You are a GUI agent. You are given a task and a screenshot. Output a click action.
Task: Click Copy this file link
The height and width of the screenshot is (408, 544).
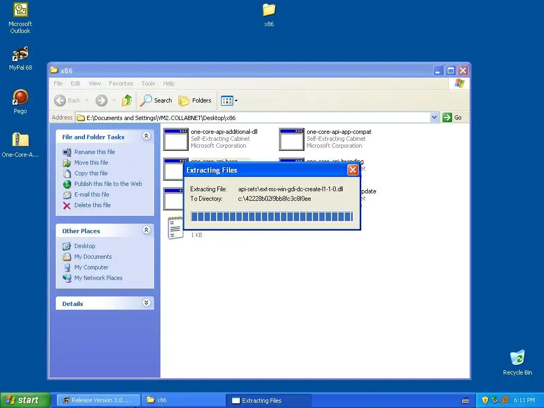coord(91,173)
